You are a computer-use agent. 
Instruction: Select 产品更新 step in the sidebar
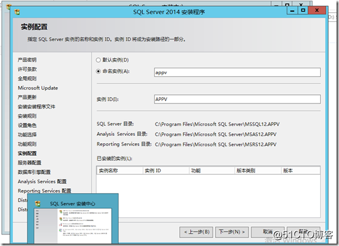click(27, 97)
